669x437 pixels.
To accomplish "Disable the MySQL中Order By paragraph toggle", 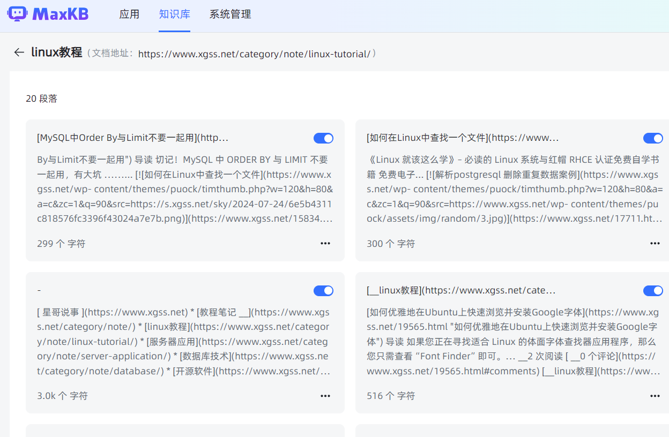I will (x=323, y=138).
